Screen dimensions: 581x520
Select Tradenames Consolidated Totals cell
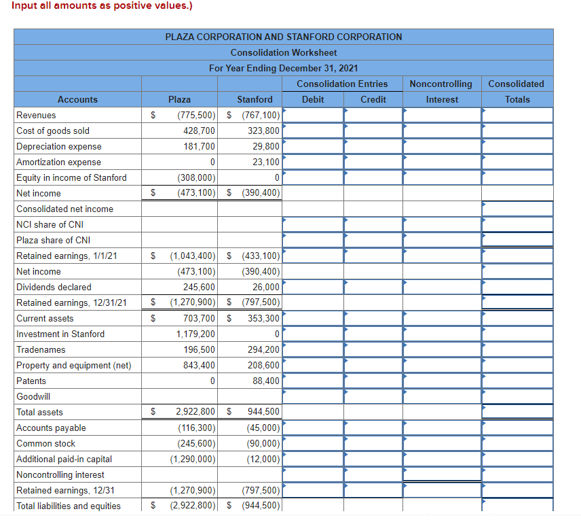tap(517, 349)
